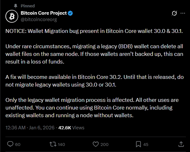Bookmark the post with the bookmark icon
190x152 pixels.
138,144
